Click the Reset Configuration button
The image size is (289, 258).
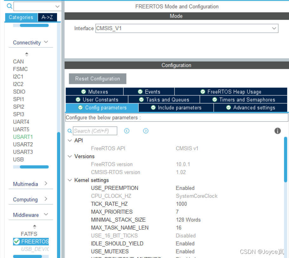98,79
